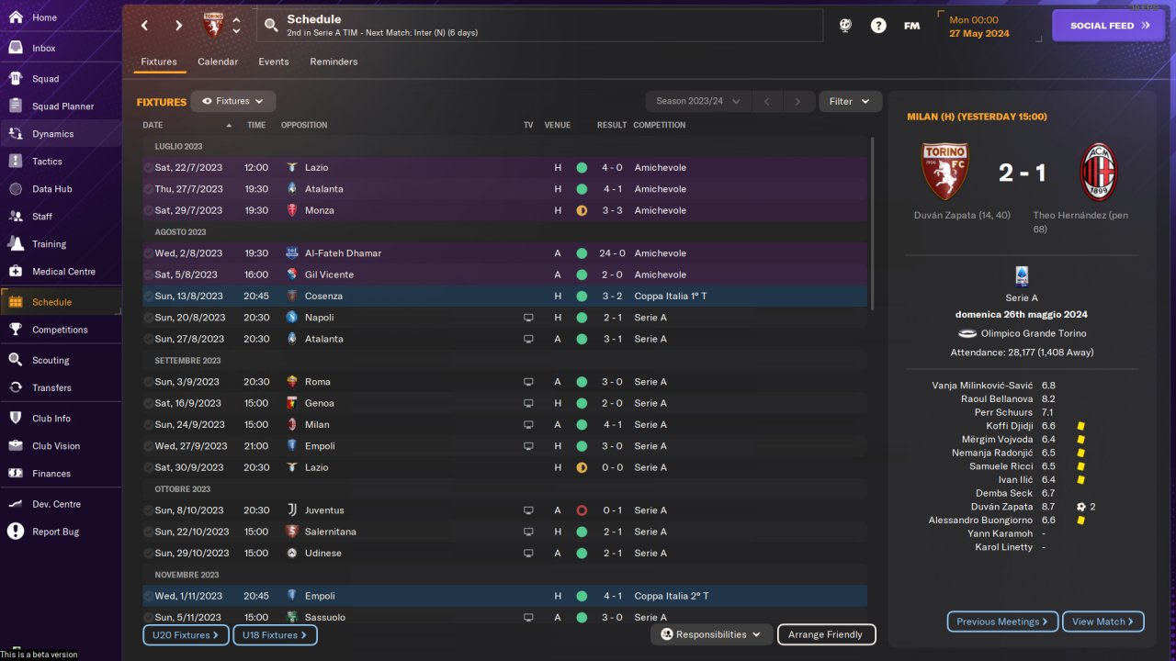Select the Staff icon in sidebar
This screenshot has width=1176, height=661.
coord(15,216)
